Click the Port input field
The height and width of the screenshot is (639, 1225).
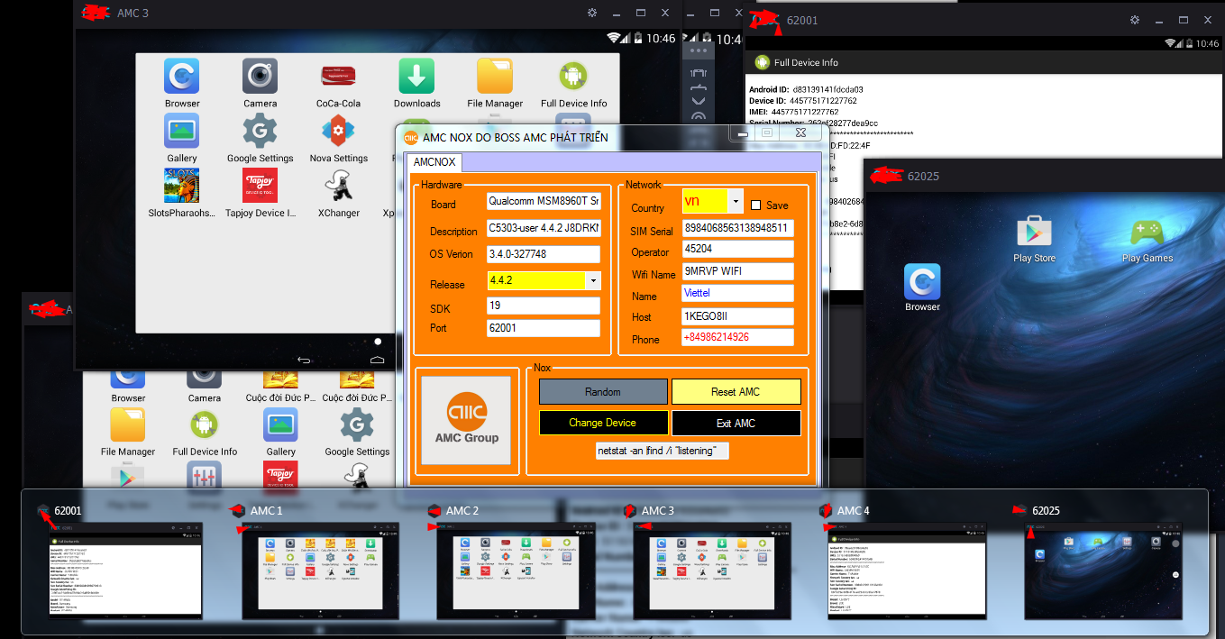pos(544,328)
